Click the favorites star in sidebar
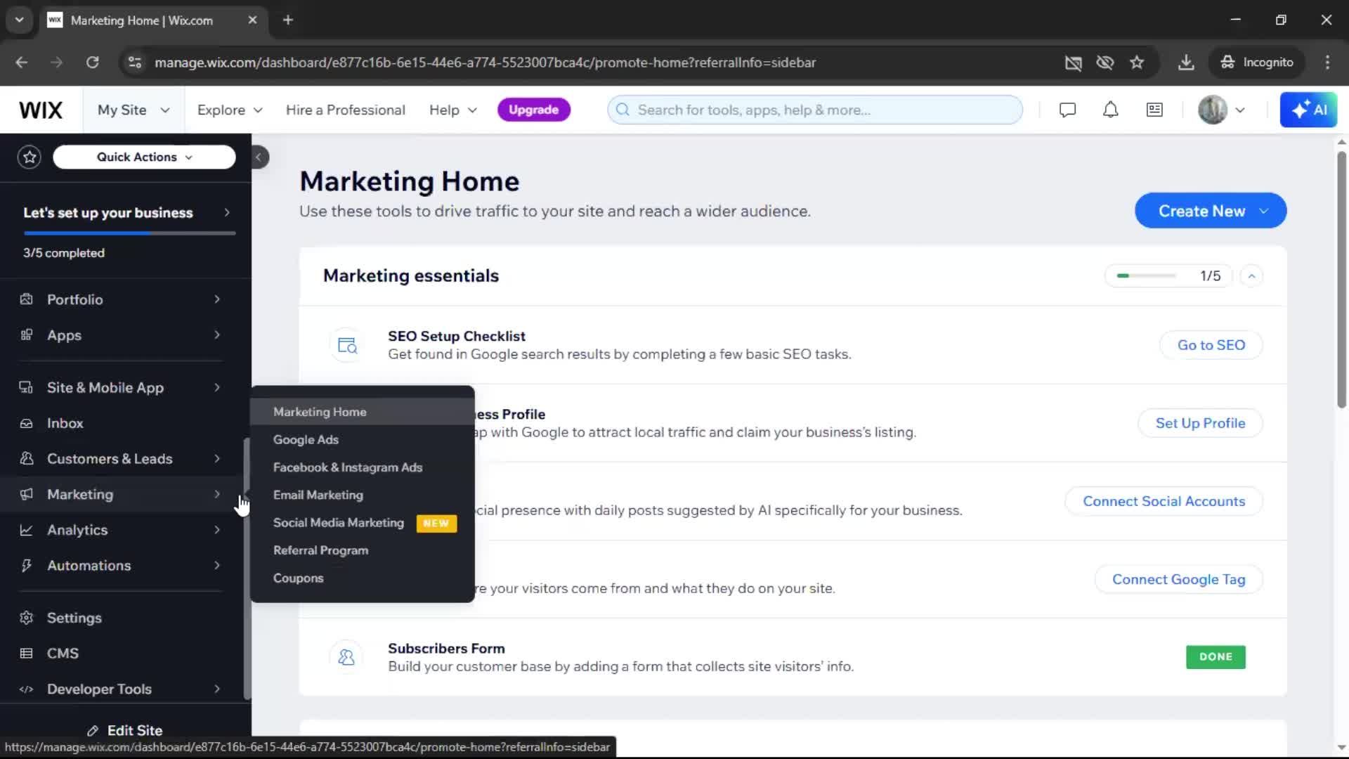This screenshot has height=759, width=1349. (x=30, y=157)
